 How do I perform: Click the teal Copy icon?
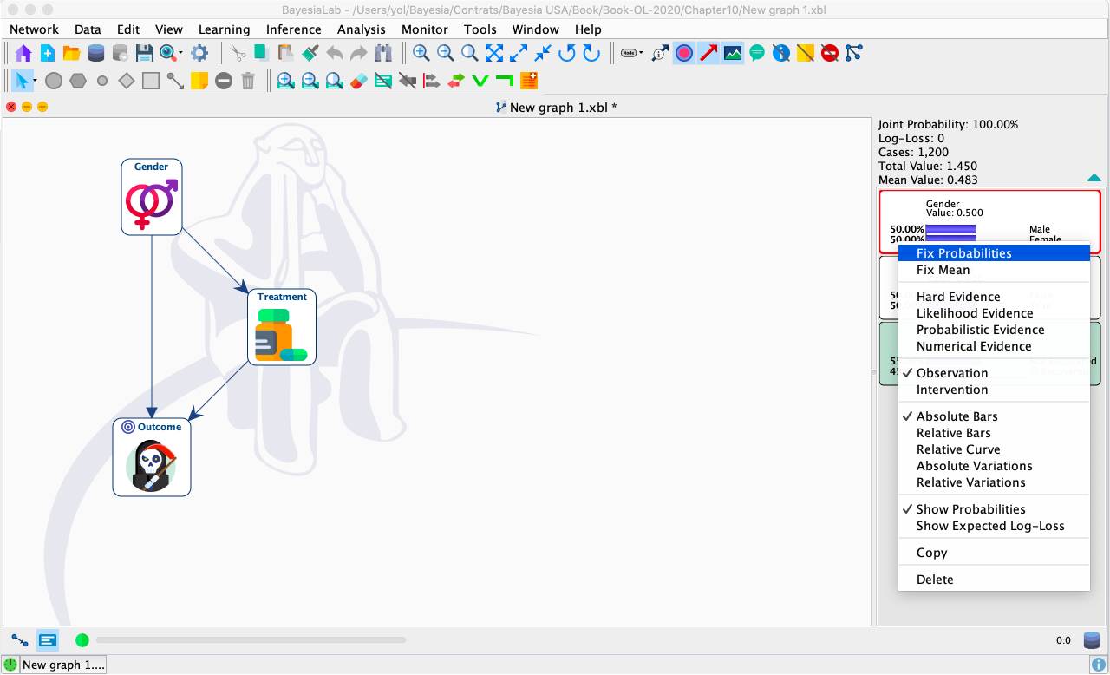coord(261,53)
